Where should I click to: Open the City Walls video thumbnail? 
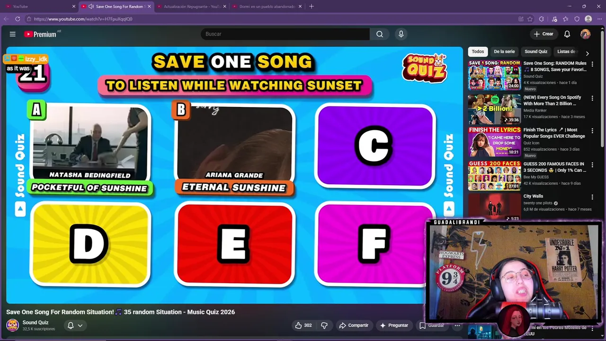coord(494,207)
